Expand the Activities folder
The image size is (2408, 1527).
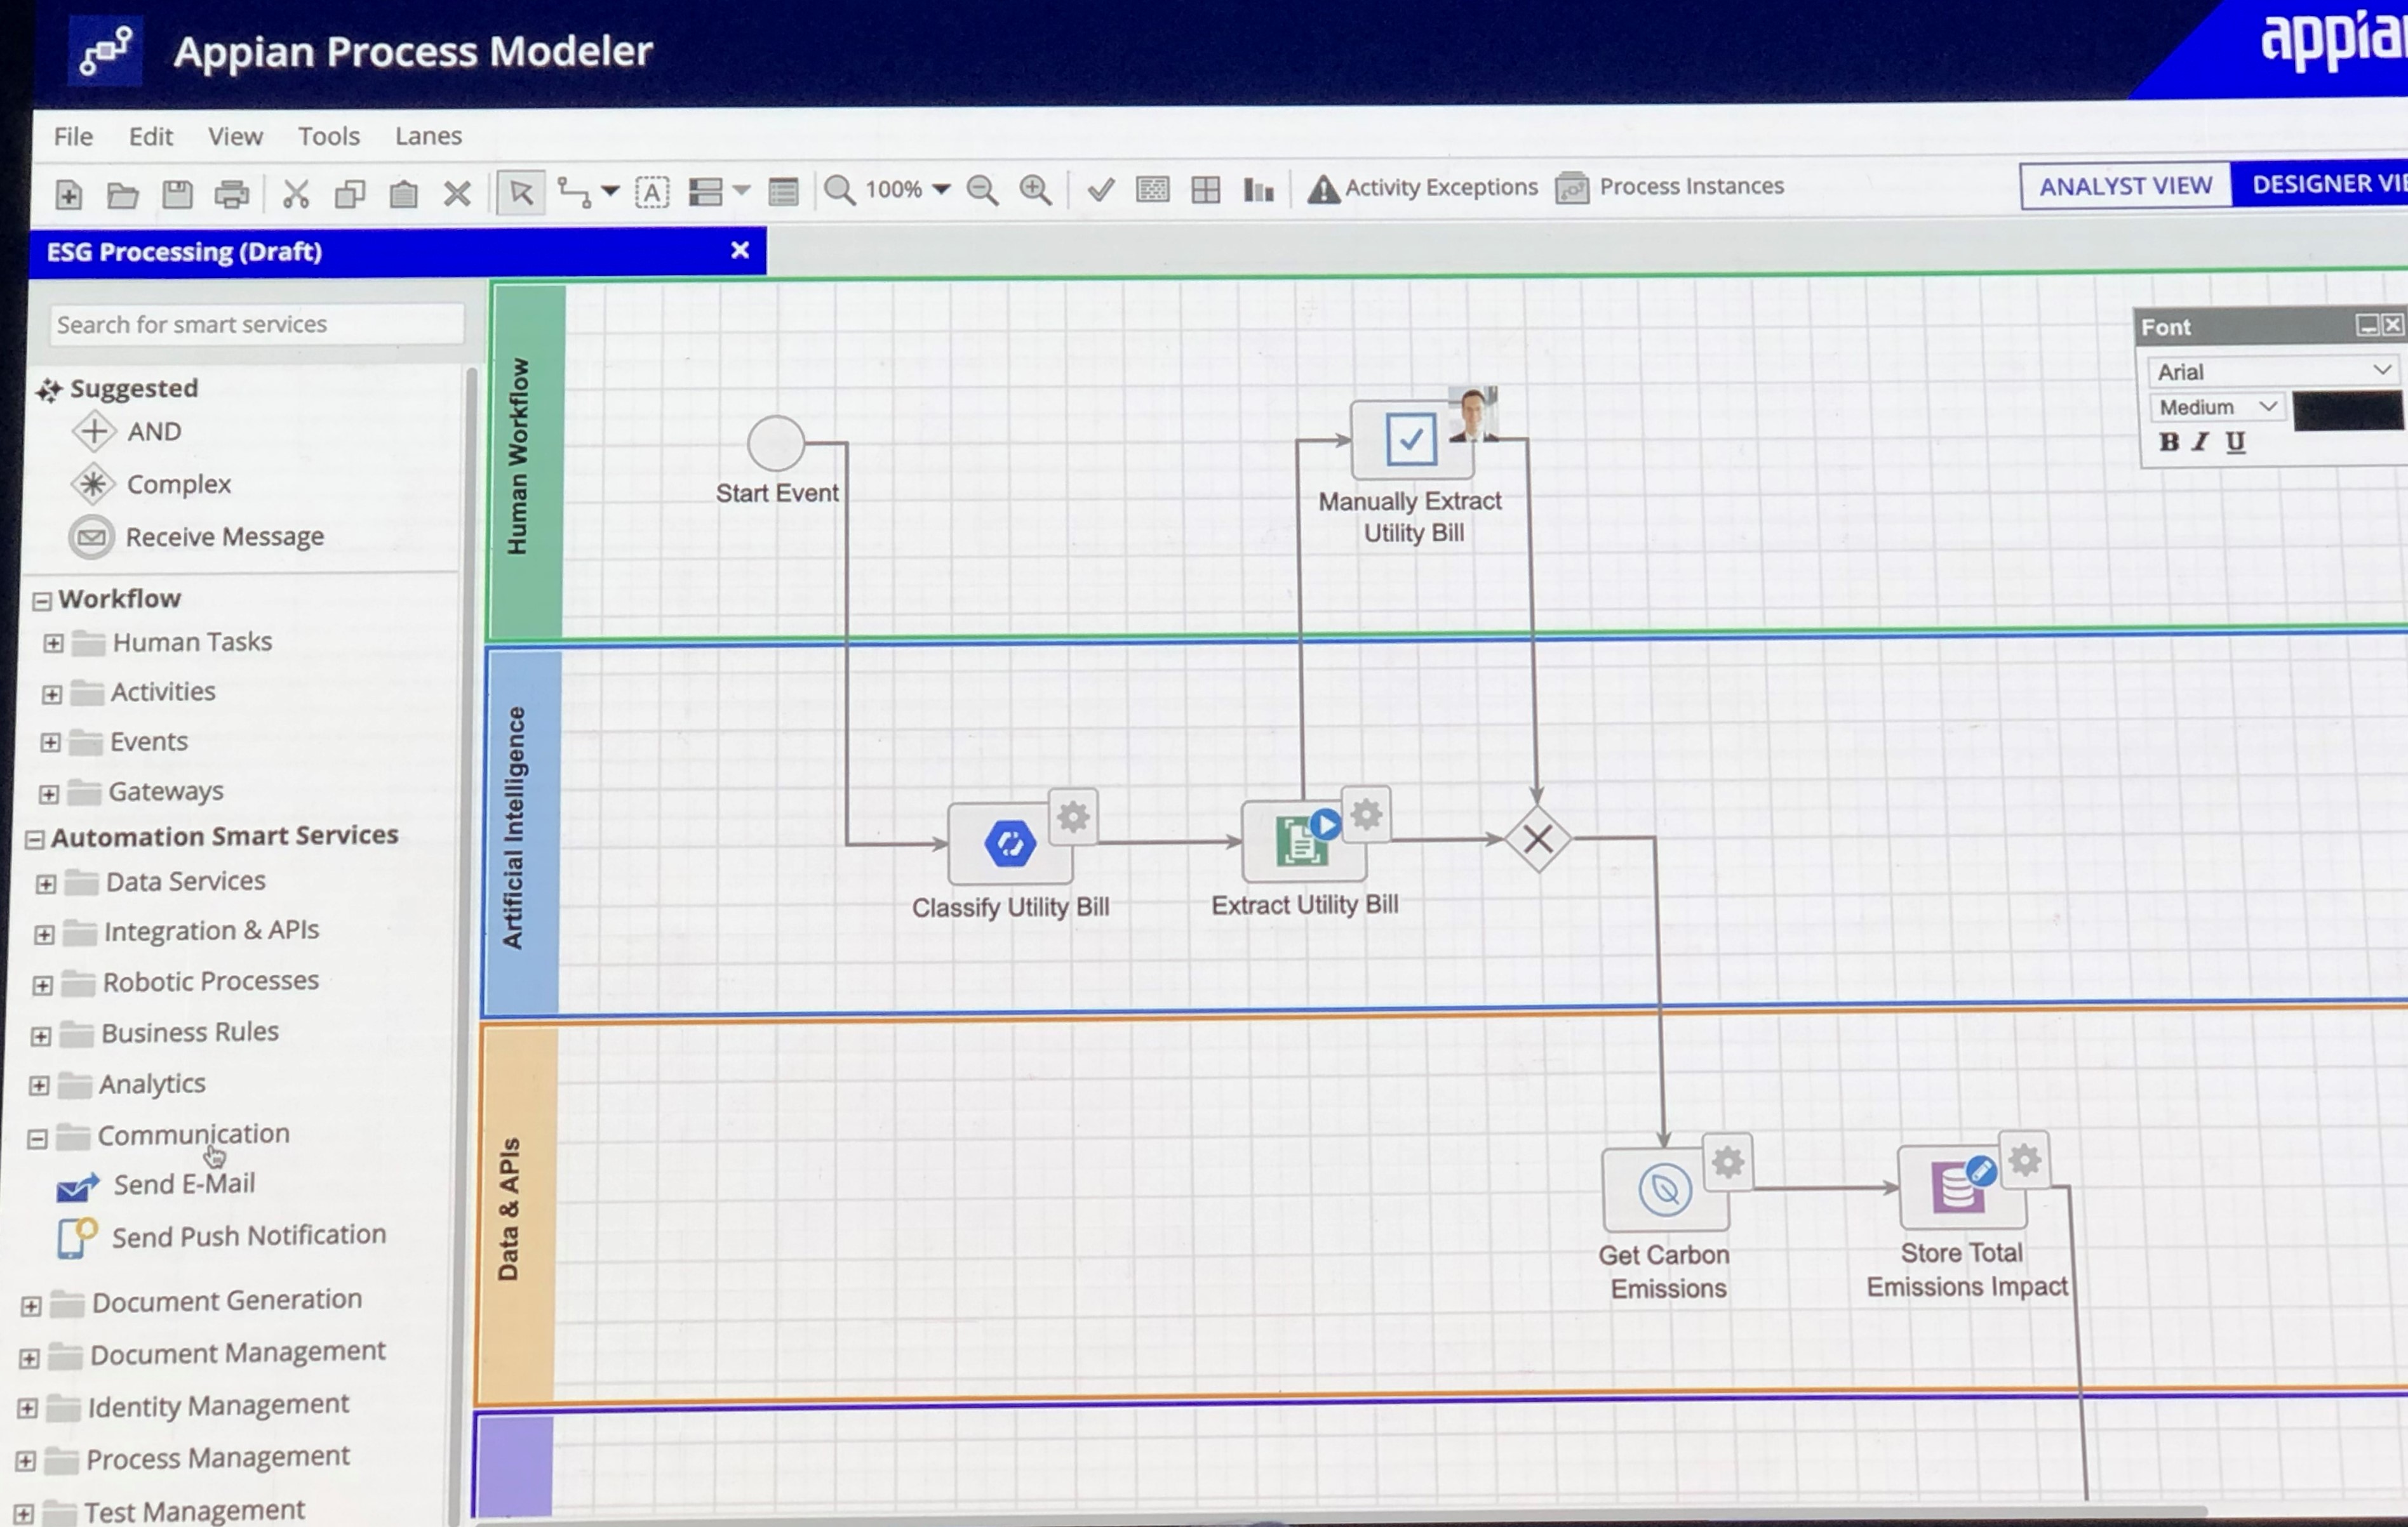tap(51, 694)
